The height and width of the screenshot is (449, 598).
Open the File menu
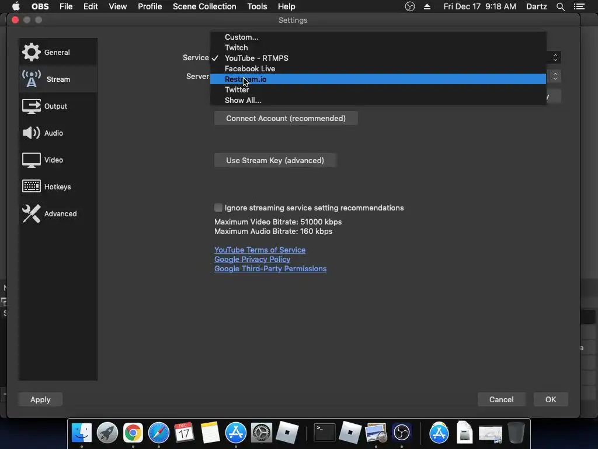tap(66, 6)
